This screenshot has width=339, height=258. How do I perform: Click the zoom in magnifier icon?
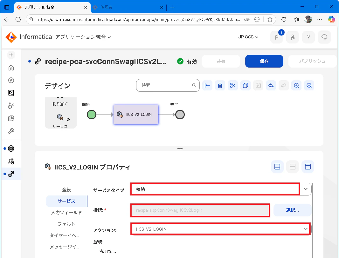(296, 85)
